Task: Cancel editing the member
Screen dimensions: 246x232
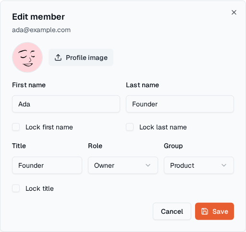Action: point(172,211)
